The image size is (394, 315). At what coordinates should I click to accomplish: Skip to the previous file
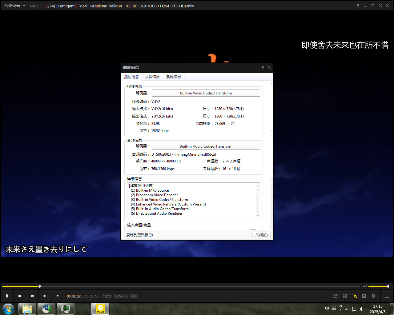(32, 296)
